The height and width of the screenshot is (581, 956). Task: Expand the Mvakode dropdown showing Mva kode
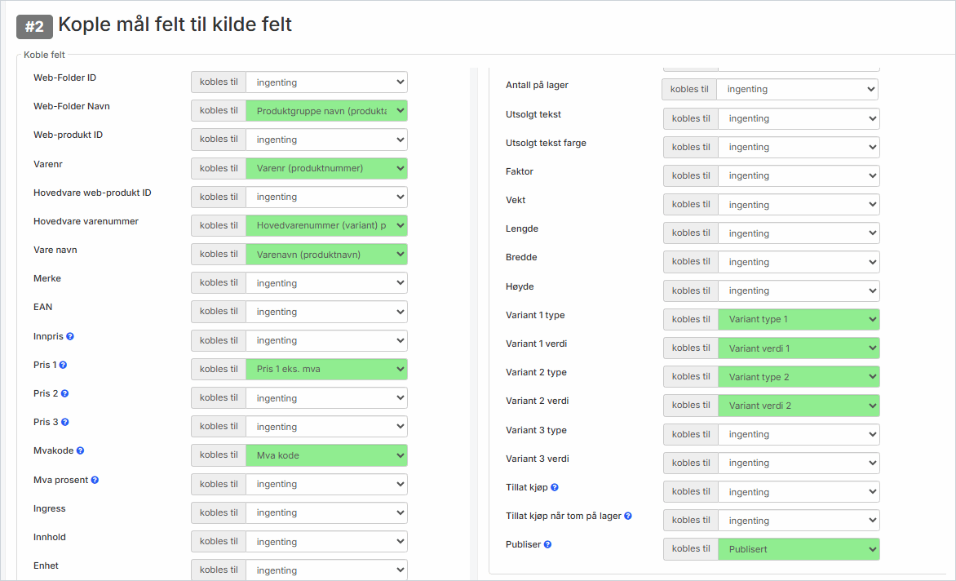pyautogui.click(x=326, y=455)
